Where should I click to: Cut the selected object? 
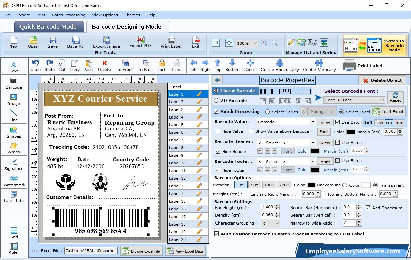[x=62, y=66]
